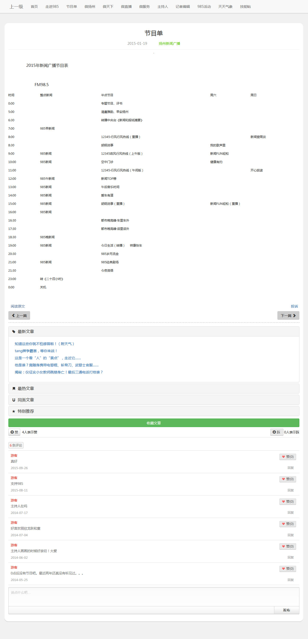Click the 6条评论 comment count badge
This screenshot has width=308, height=639.
click(16, 445)
